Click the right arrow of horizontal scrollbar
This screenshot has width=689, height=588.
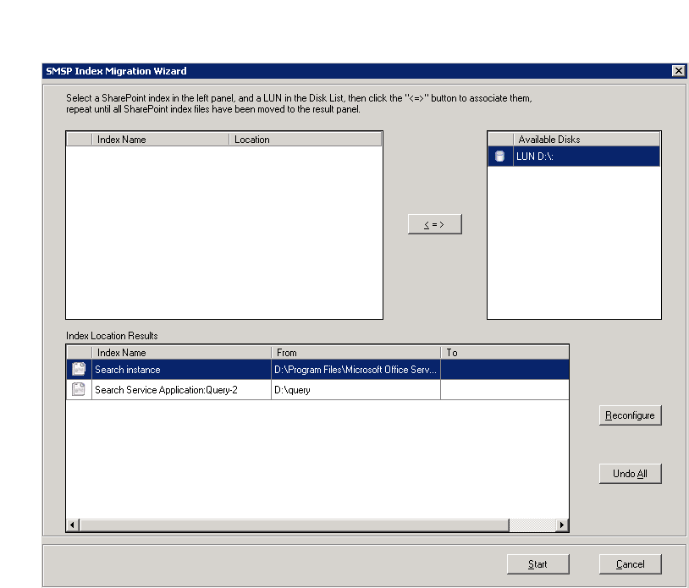pos(561,525)
